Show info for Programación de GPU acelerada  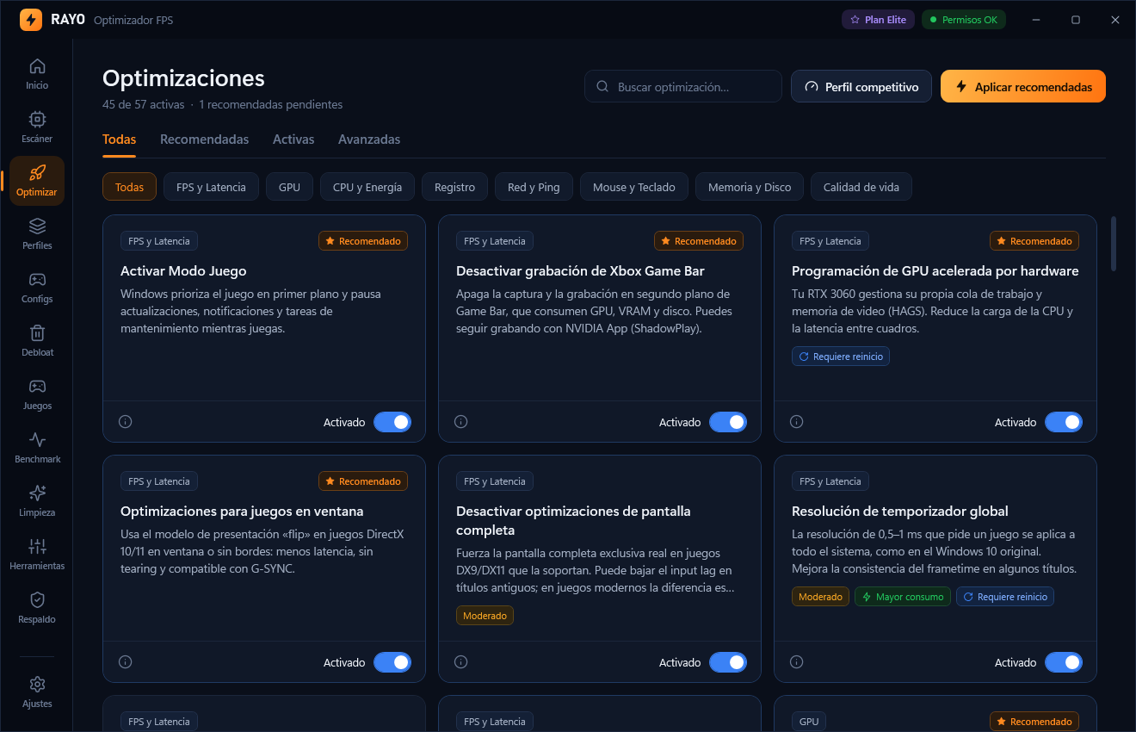click(796, 422)
